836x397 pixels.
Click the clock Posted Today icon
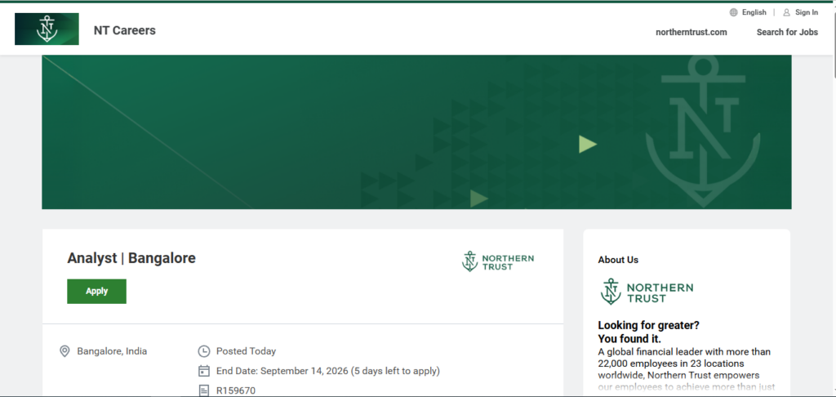pos(203,351)
